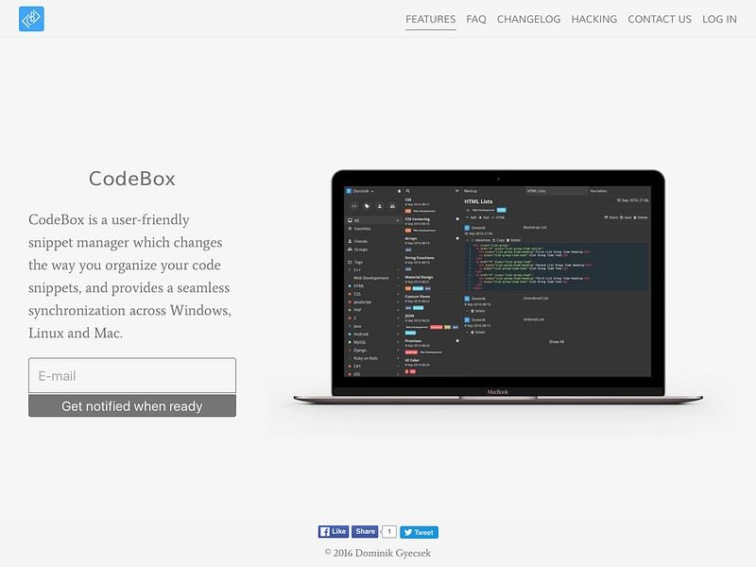Click the "© 2016 Dominik Gyecsek" footer text
Viewport: 756px width, 567px height.
click(x=378, y=553)
